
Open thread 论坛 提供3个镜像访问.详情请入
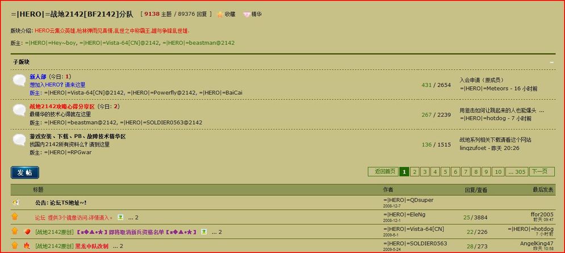pos(74,217)
